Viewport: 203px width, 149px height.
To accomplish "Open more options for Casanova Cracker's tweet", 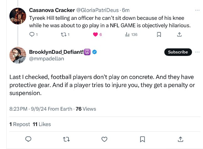I will 197,10.
